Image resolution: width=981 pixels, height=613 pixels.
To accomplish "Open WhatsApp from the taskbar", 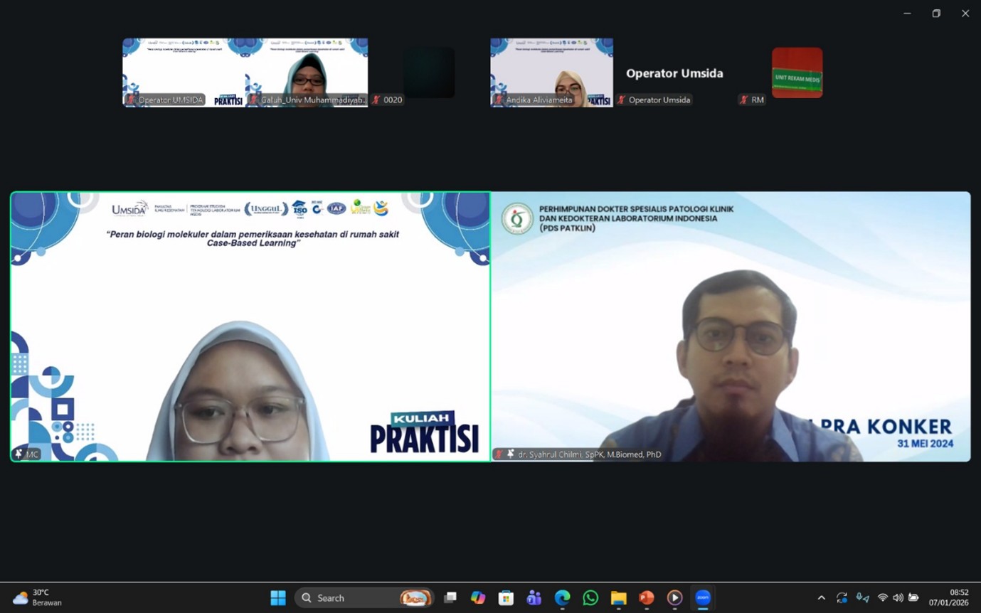I will 590,598.
